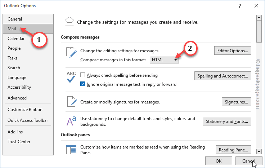Screen dimensions: 265x168
Task: Click 'Create or modify signatures for messages' text
Action: tap(120, 102)
